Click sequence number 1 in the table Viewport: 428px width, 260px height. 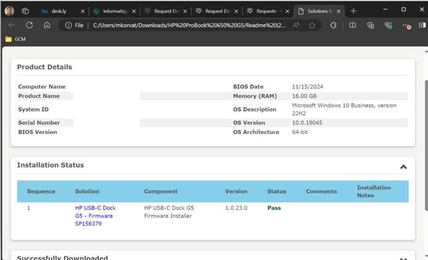point(28,208)
